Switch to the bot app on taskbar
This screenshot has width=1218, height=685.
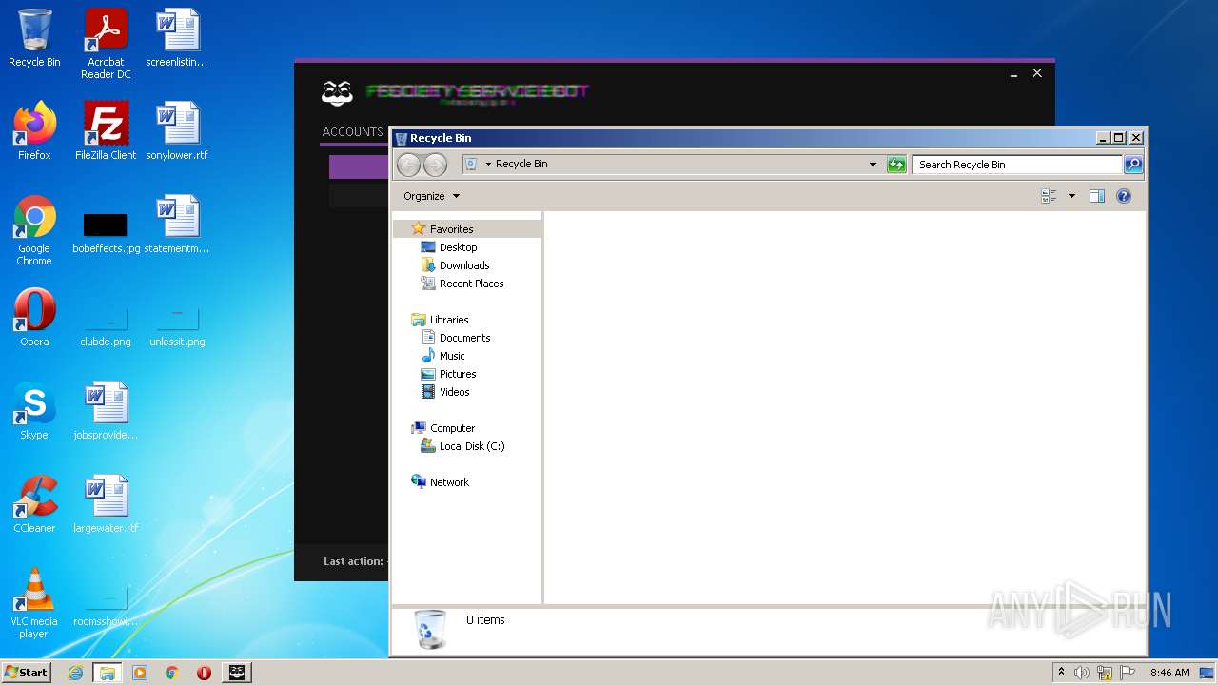[x=237, y=673]
